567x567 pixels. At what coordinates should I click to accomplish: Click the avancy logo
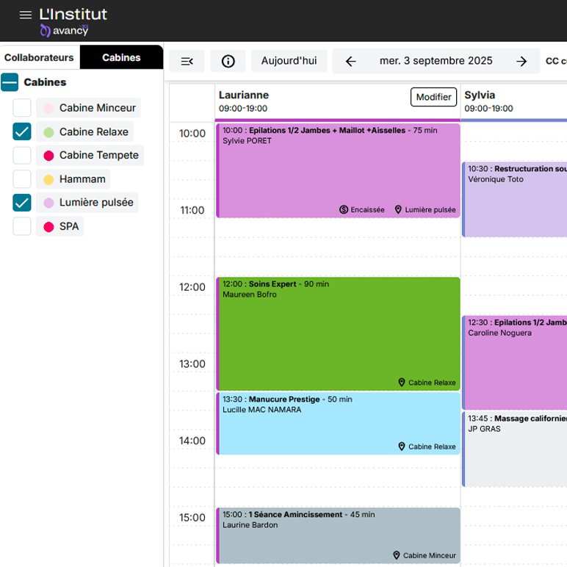click(x=65, y=30)
